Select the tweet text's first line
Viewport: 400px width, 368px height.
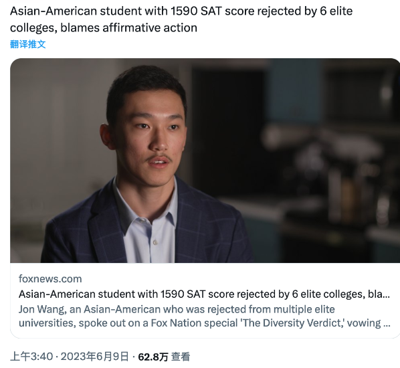[181, 11]
